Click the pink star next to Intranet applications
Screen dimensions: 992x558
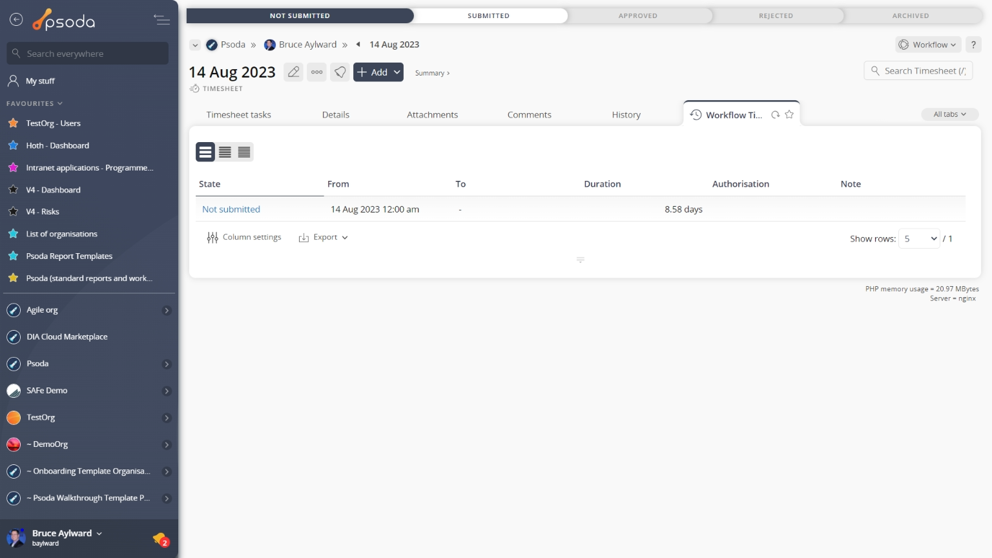click(13, 167)
